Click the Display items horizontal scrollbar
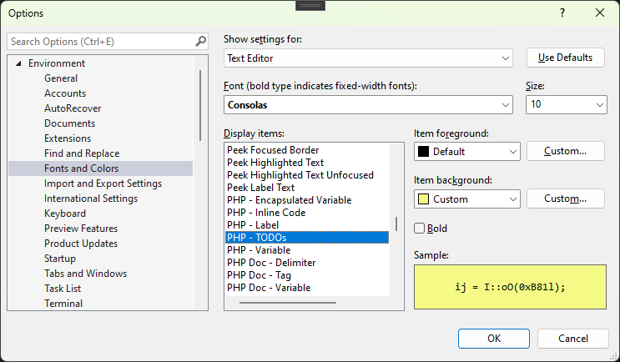The image size is (620, 362). pyautogui.click(x=275, y=302)
